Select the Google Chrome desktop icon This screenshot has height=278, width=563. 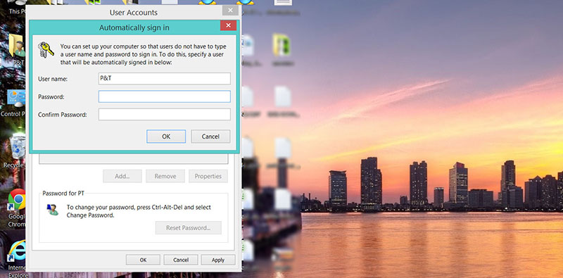tap(16, 208)
